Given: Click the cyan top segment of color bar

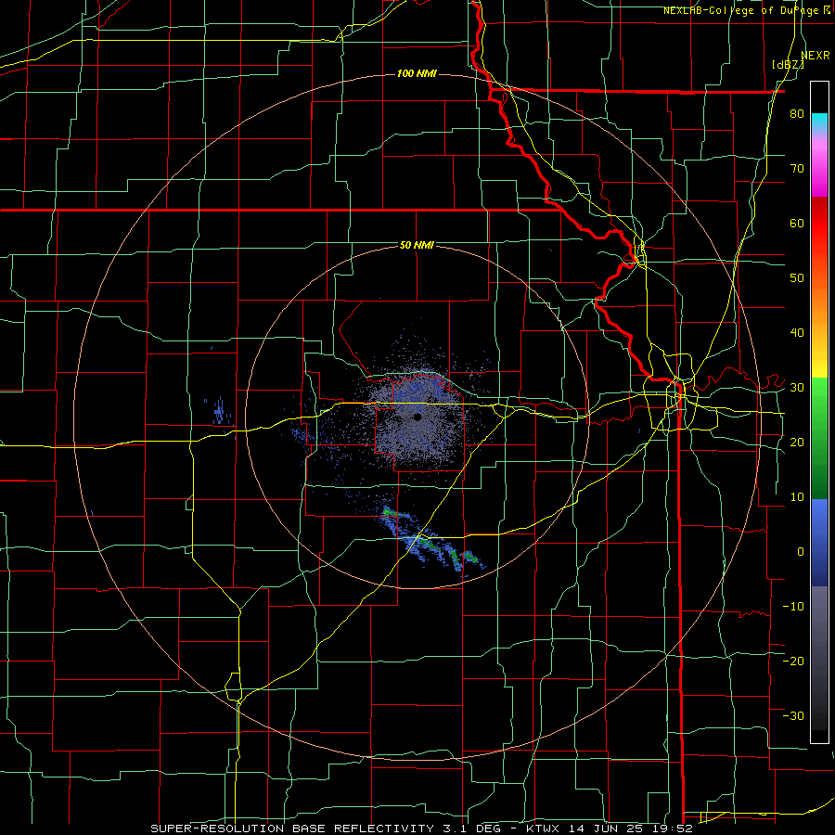Looking at the screenshot, I should tap(819, 122).
